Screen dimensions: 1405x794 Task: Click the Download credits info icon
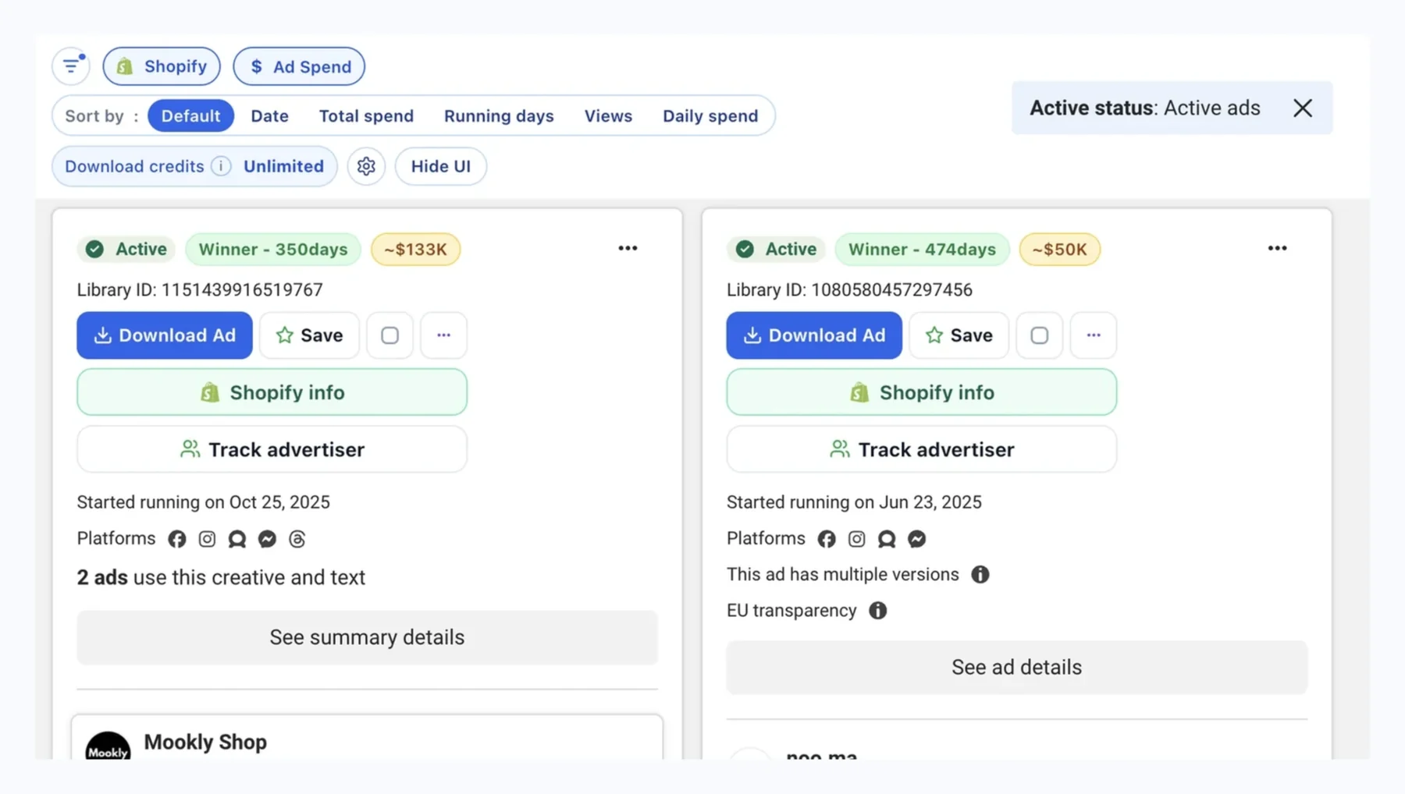click(221, 166)
